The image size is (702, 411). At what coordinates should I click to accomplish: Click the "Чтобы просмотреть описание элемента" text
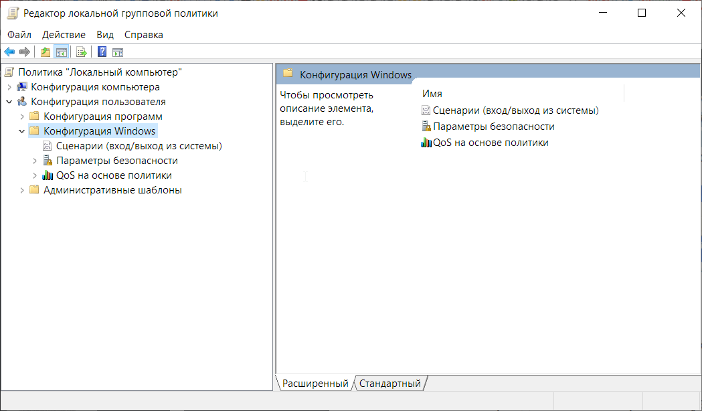click(327, 108)
